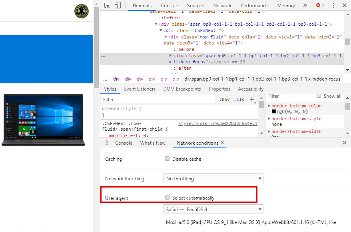Open the Performance tab
Viewport: 351px width, 232px height.
254,5
